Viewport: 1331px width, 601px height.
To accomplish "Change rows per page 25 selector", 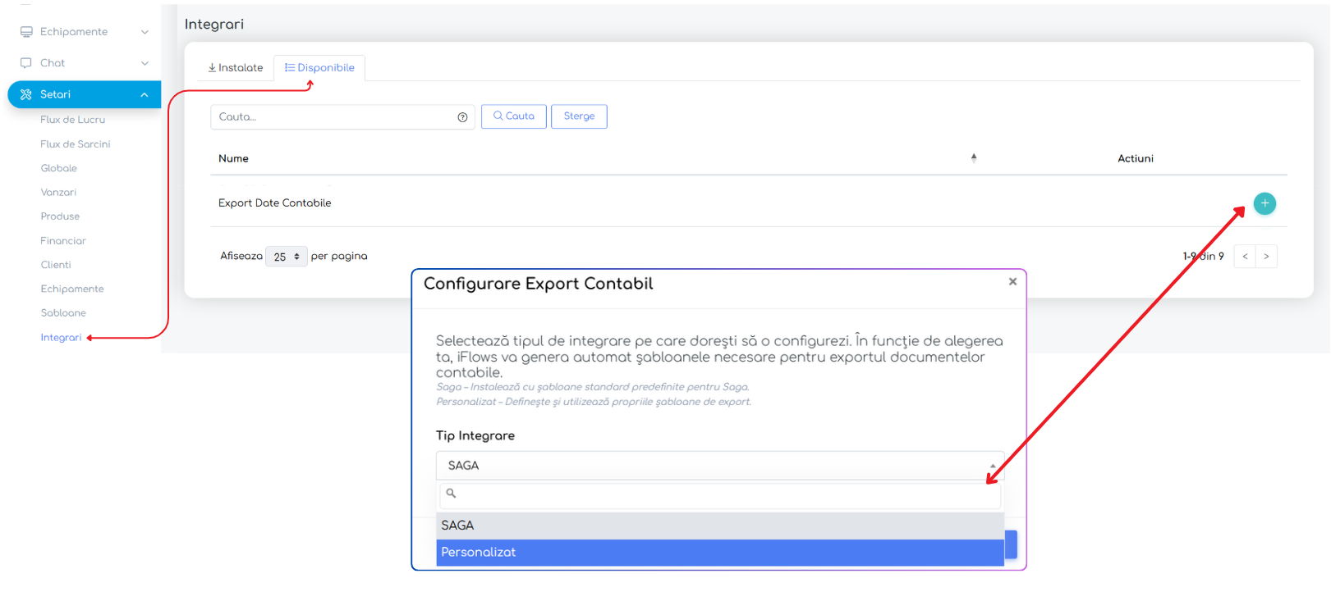I will (x=286, y=257).
